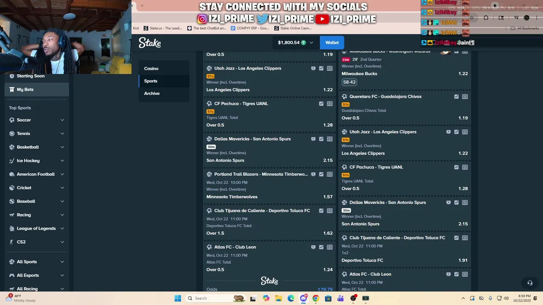543x305 pixels.
Task: Click the Windows taskbar Search box
Action: (216, 298)
